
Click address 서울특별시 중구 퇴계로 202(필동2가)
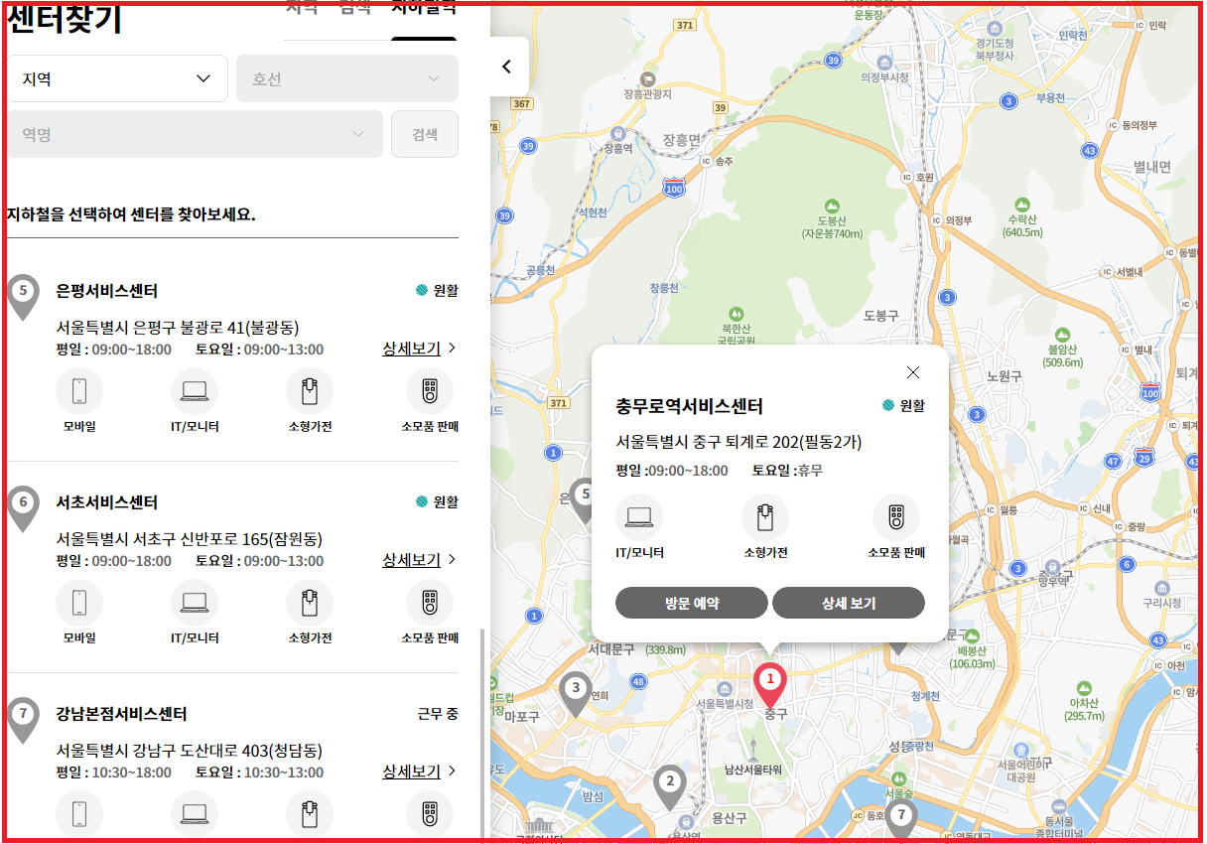click(739, 442)
